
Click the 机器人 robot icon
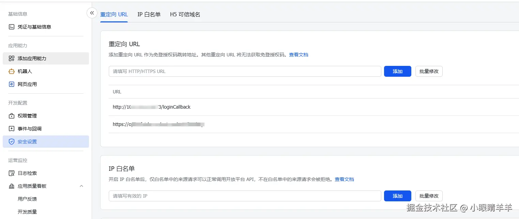pos(12,71)
